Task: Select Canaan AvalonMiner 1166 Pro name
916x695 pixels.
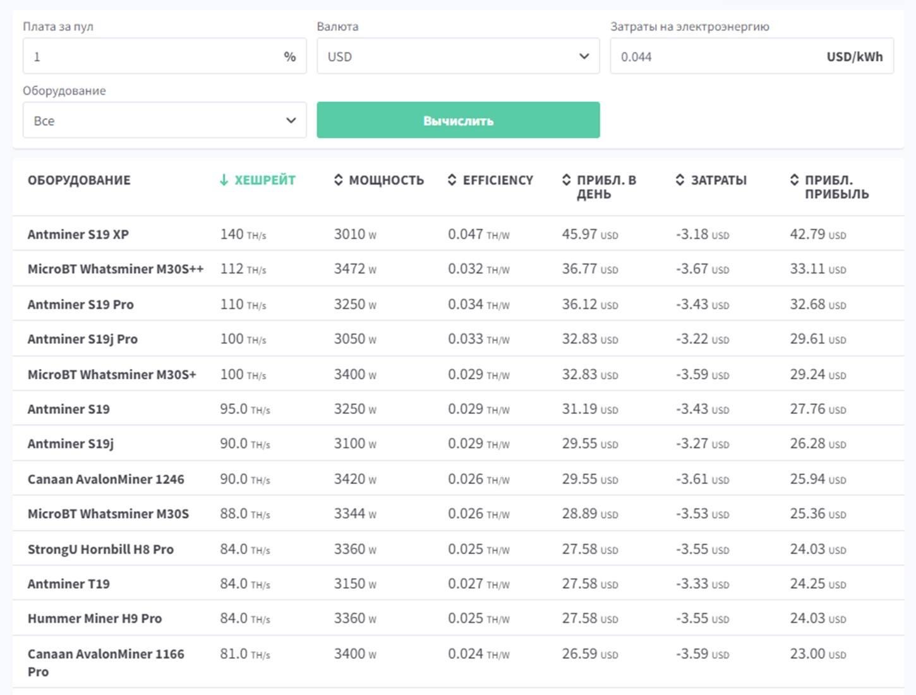Action: (106, 663)
